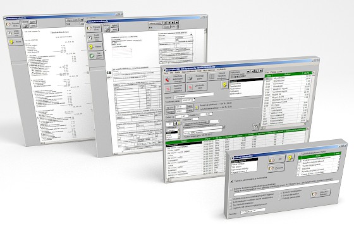
Task: Click the Tili nro button
Action: (170, 108)
